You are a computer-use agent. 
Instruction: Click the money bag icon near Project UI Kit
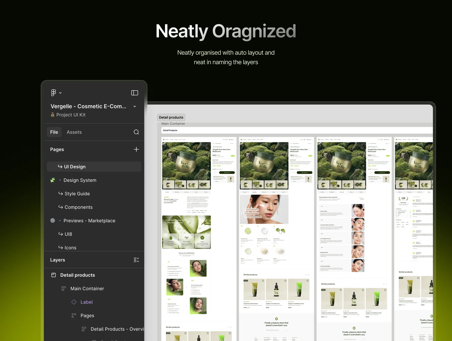tap(53, 115)
